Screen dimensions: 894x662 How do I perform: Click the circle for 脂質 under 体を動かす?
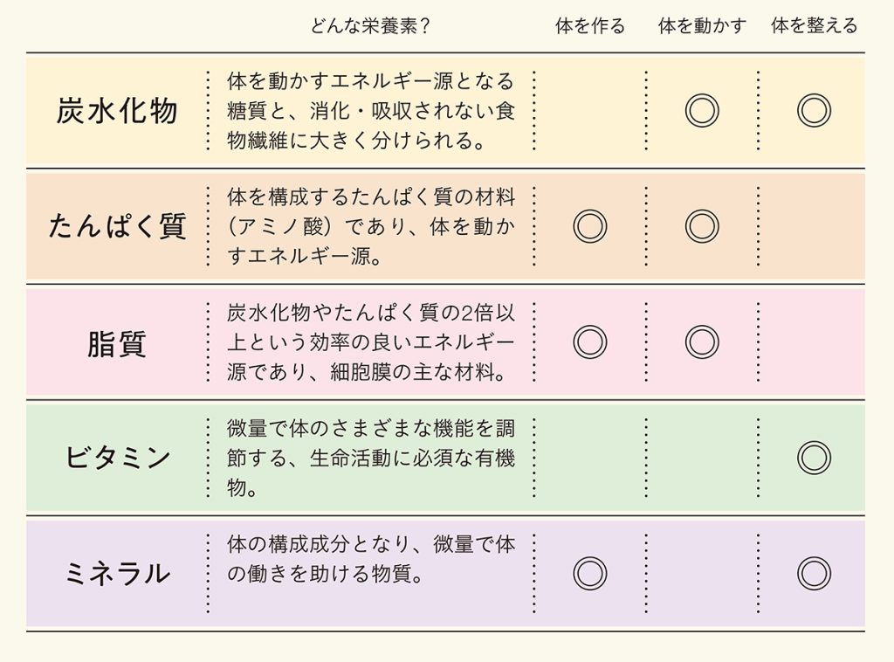coord(702,342)
